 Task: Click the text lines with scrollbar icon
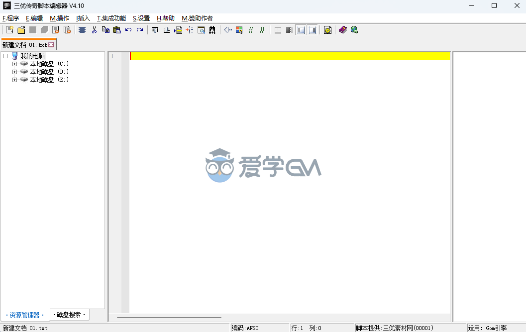pyautogui.click(x=289, y=30)
